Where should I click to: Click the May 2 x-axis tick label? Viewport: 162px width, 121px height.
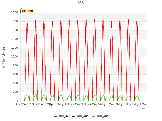click(x=71, y=104)
